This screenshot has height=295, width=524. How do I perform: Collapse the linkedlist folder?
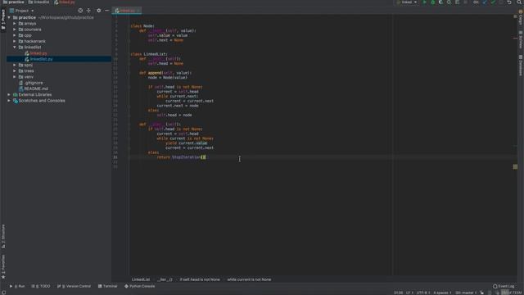[15, 48]
